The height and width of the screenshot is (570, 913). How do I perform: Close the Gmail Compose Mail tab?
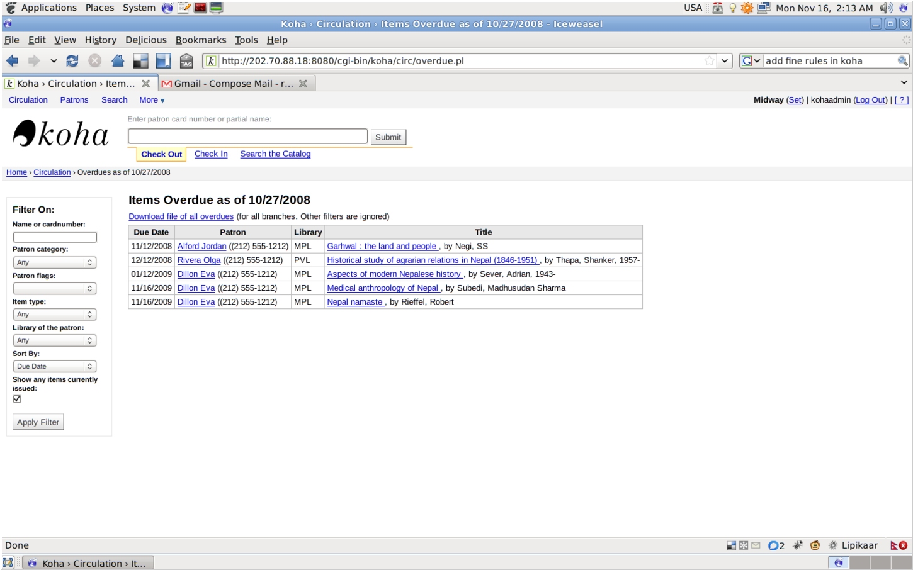point(303,84)
